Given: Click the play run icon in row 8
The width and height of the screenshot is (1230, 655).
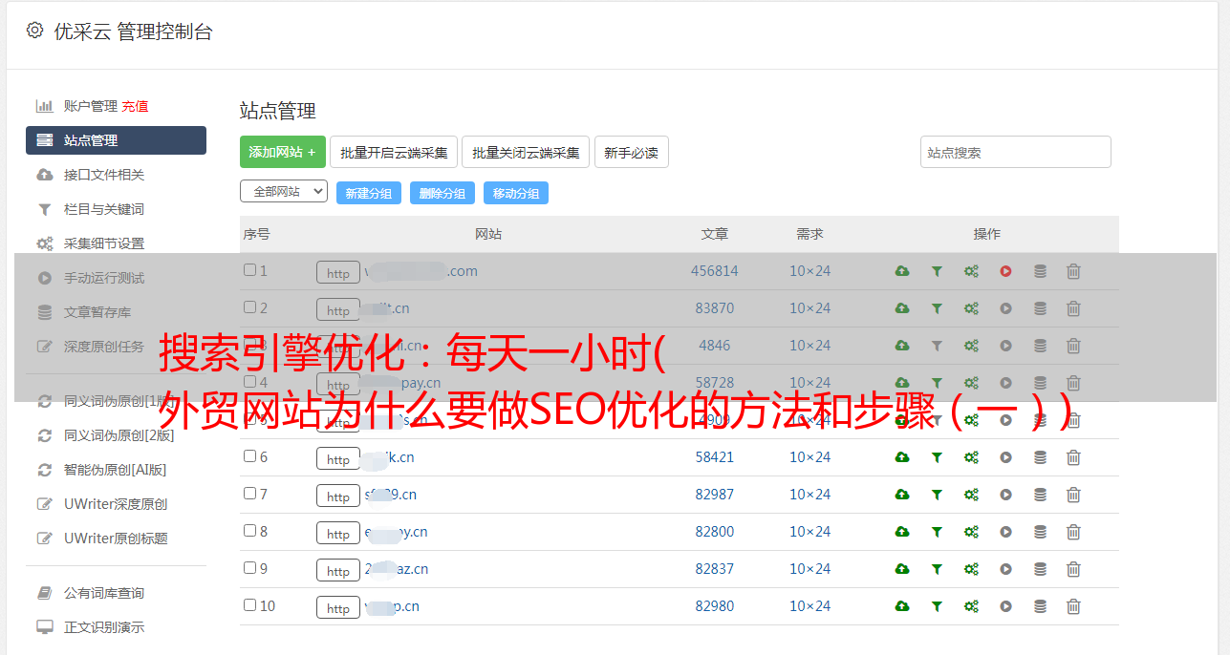Looking at the screenshot, I should 1005,533.
